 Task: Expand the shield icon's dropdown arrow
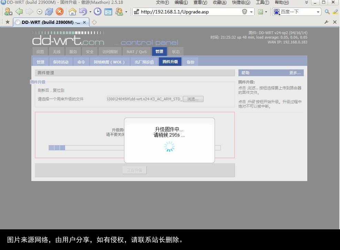click(251, 11)
